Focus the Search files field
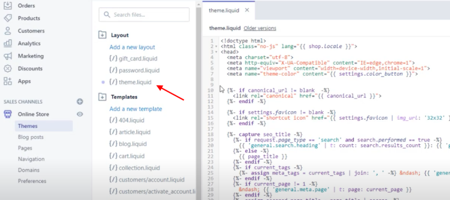The height and width of the screenshot is (200, 450). (144, 14)
